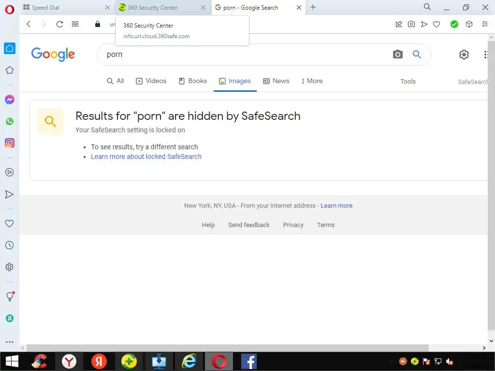Open sidebar three-dots setup menu

tap(10, 342)
